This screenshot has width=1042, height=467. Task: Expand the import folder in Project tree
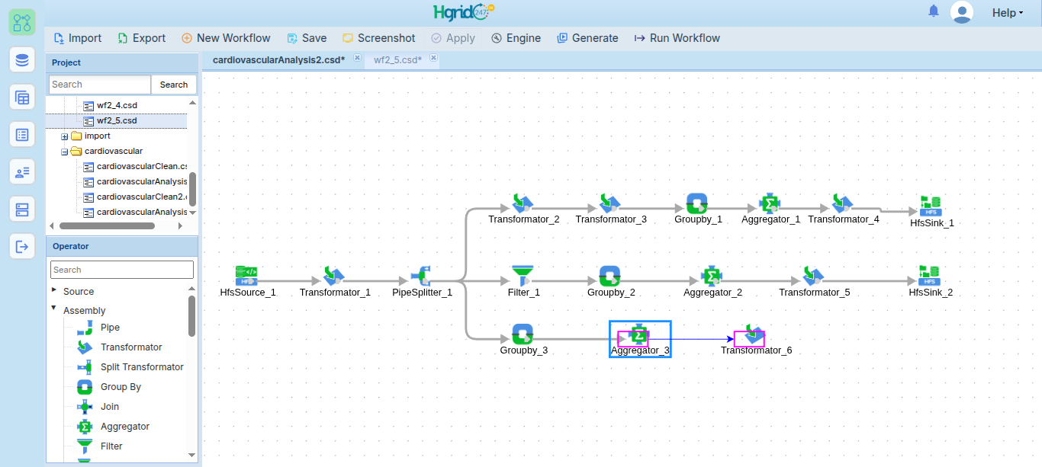coord(65,136)
